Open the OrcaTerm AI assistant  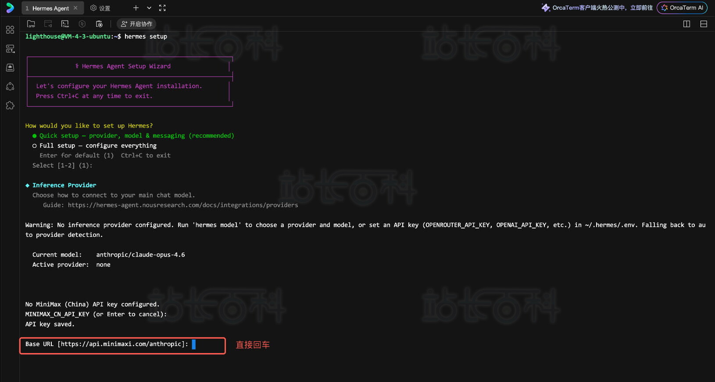pos(682,8)
